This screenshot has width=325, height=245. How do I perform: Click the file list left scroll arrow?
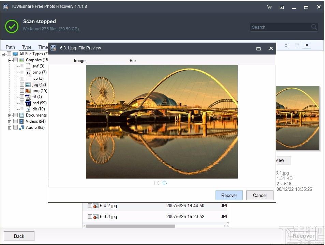tap(84, 226)
